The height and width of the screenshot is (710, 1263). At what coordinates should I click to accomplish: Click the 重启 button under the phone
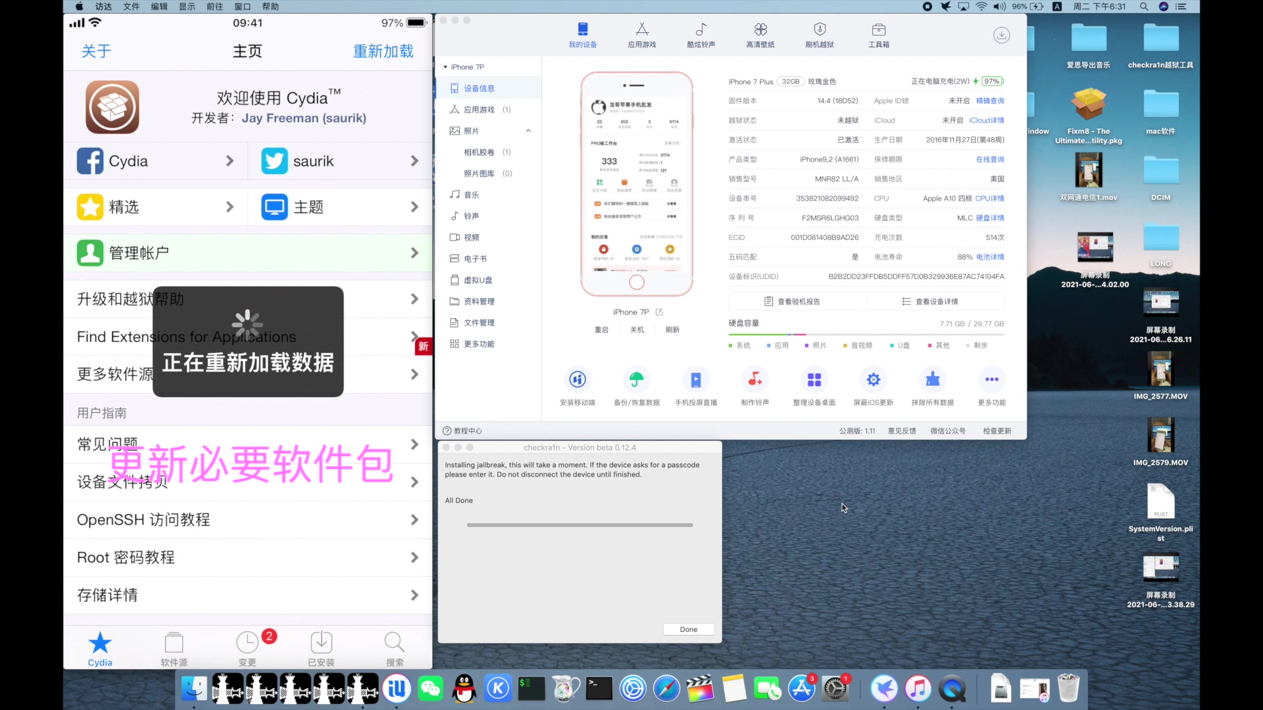602,330
